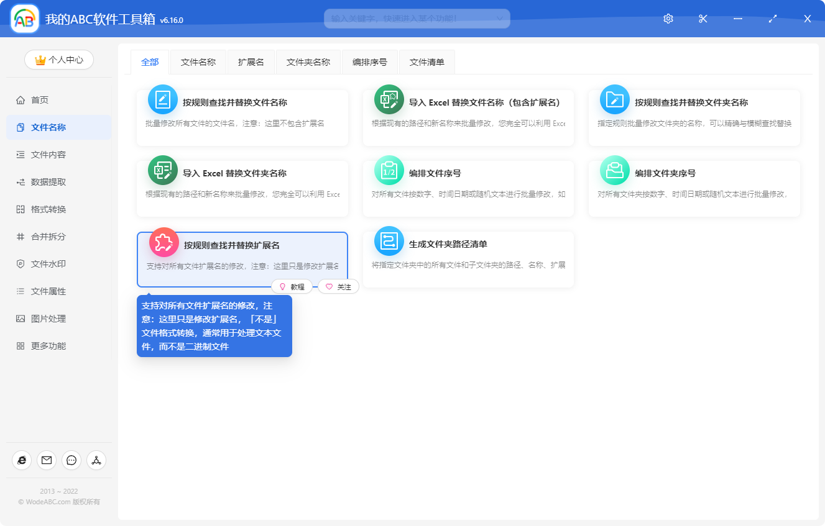Open the settings gear in the title bar
This screenshot has width=825, height=526.
(x=668, y=19)
